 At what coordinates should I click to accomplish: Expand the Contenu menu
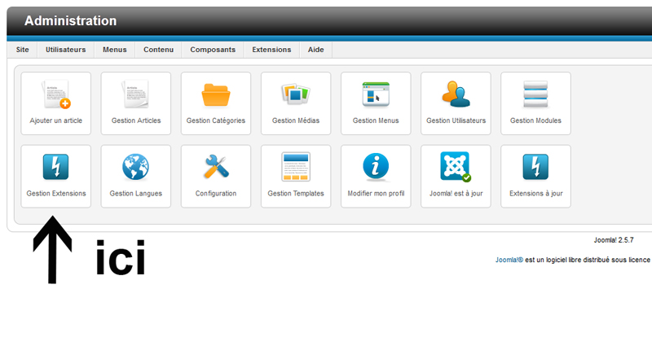158,50
